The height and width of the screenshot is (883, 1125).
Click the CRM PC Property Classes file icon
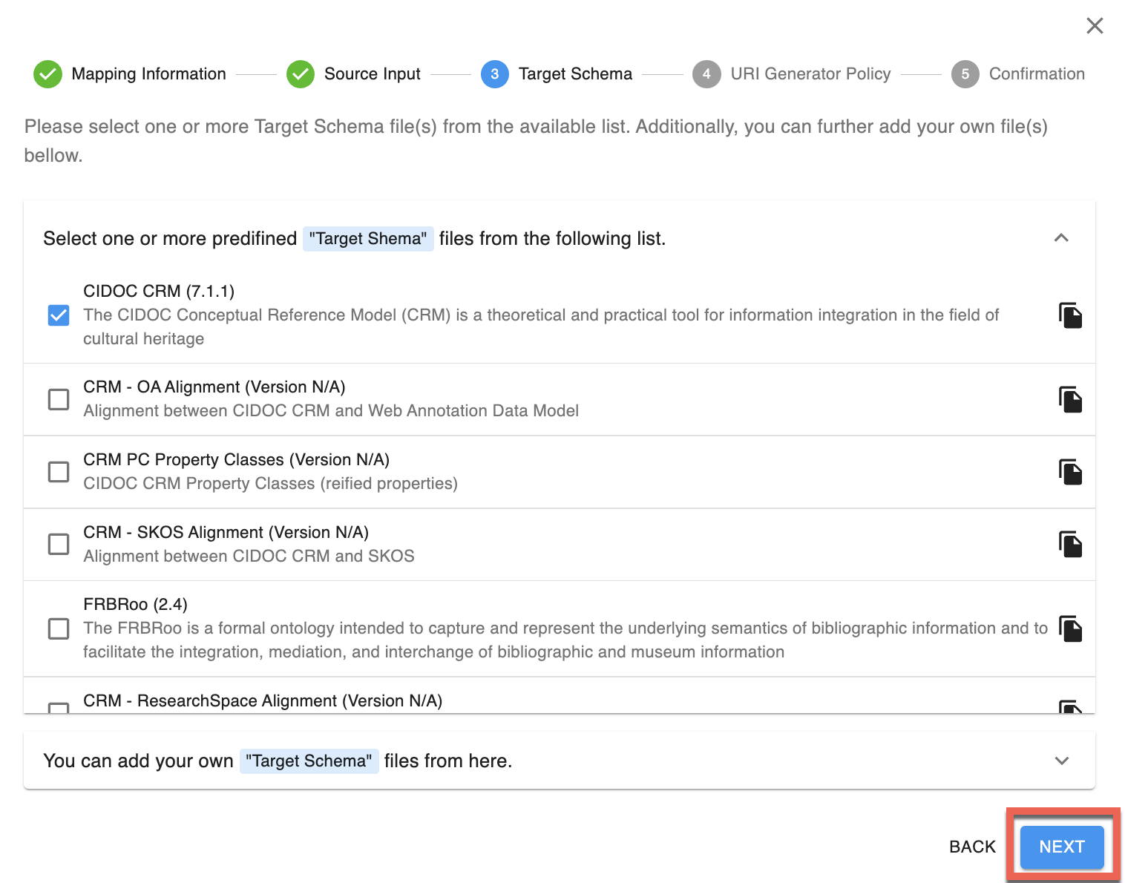coord(1069,472)
